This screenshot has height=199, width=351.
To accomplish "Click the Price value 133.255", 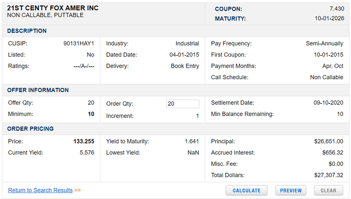I will (x=84, y=141).
